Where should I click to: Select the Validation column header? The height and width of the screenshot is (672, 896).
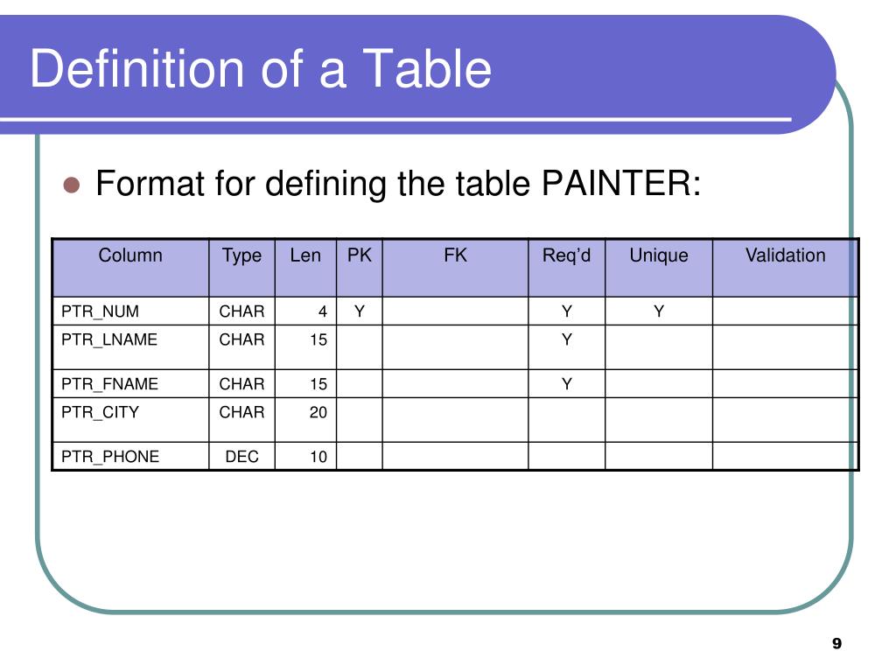785,268
